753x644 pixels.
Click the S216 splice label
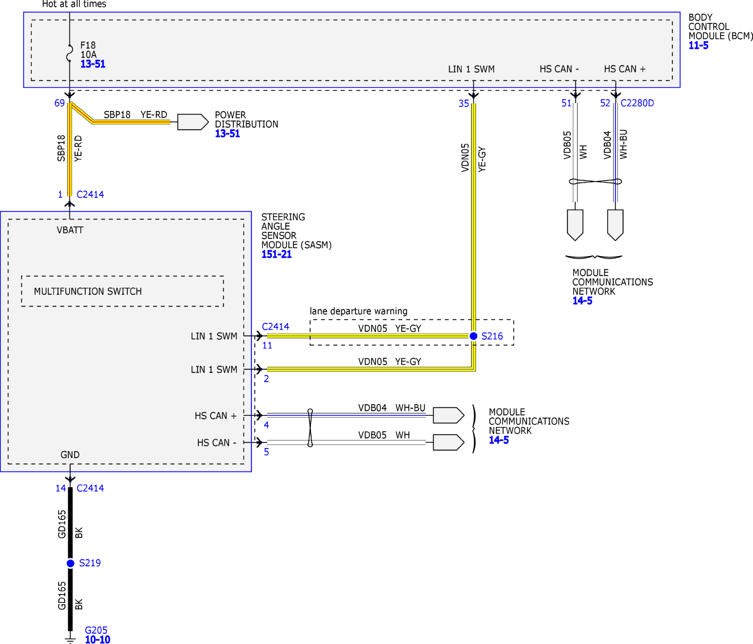[492, 336]
